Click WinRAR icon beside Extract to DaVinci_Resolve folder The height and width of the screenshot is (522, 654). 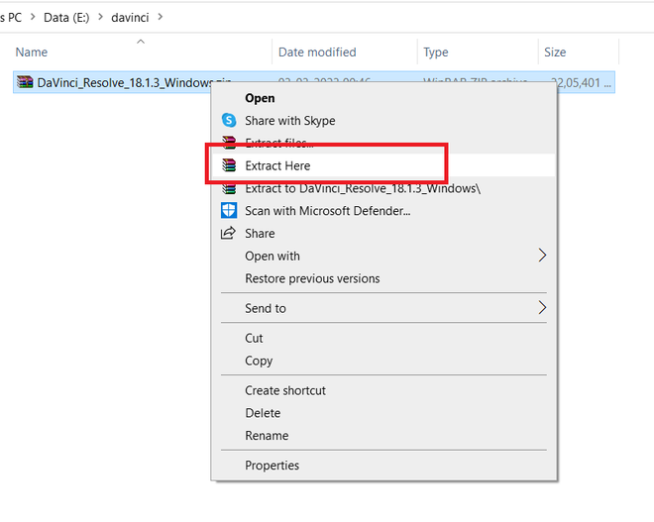[229, 188]
